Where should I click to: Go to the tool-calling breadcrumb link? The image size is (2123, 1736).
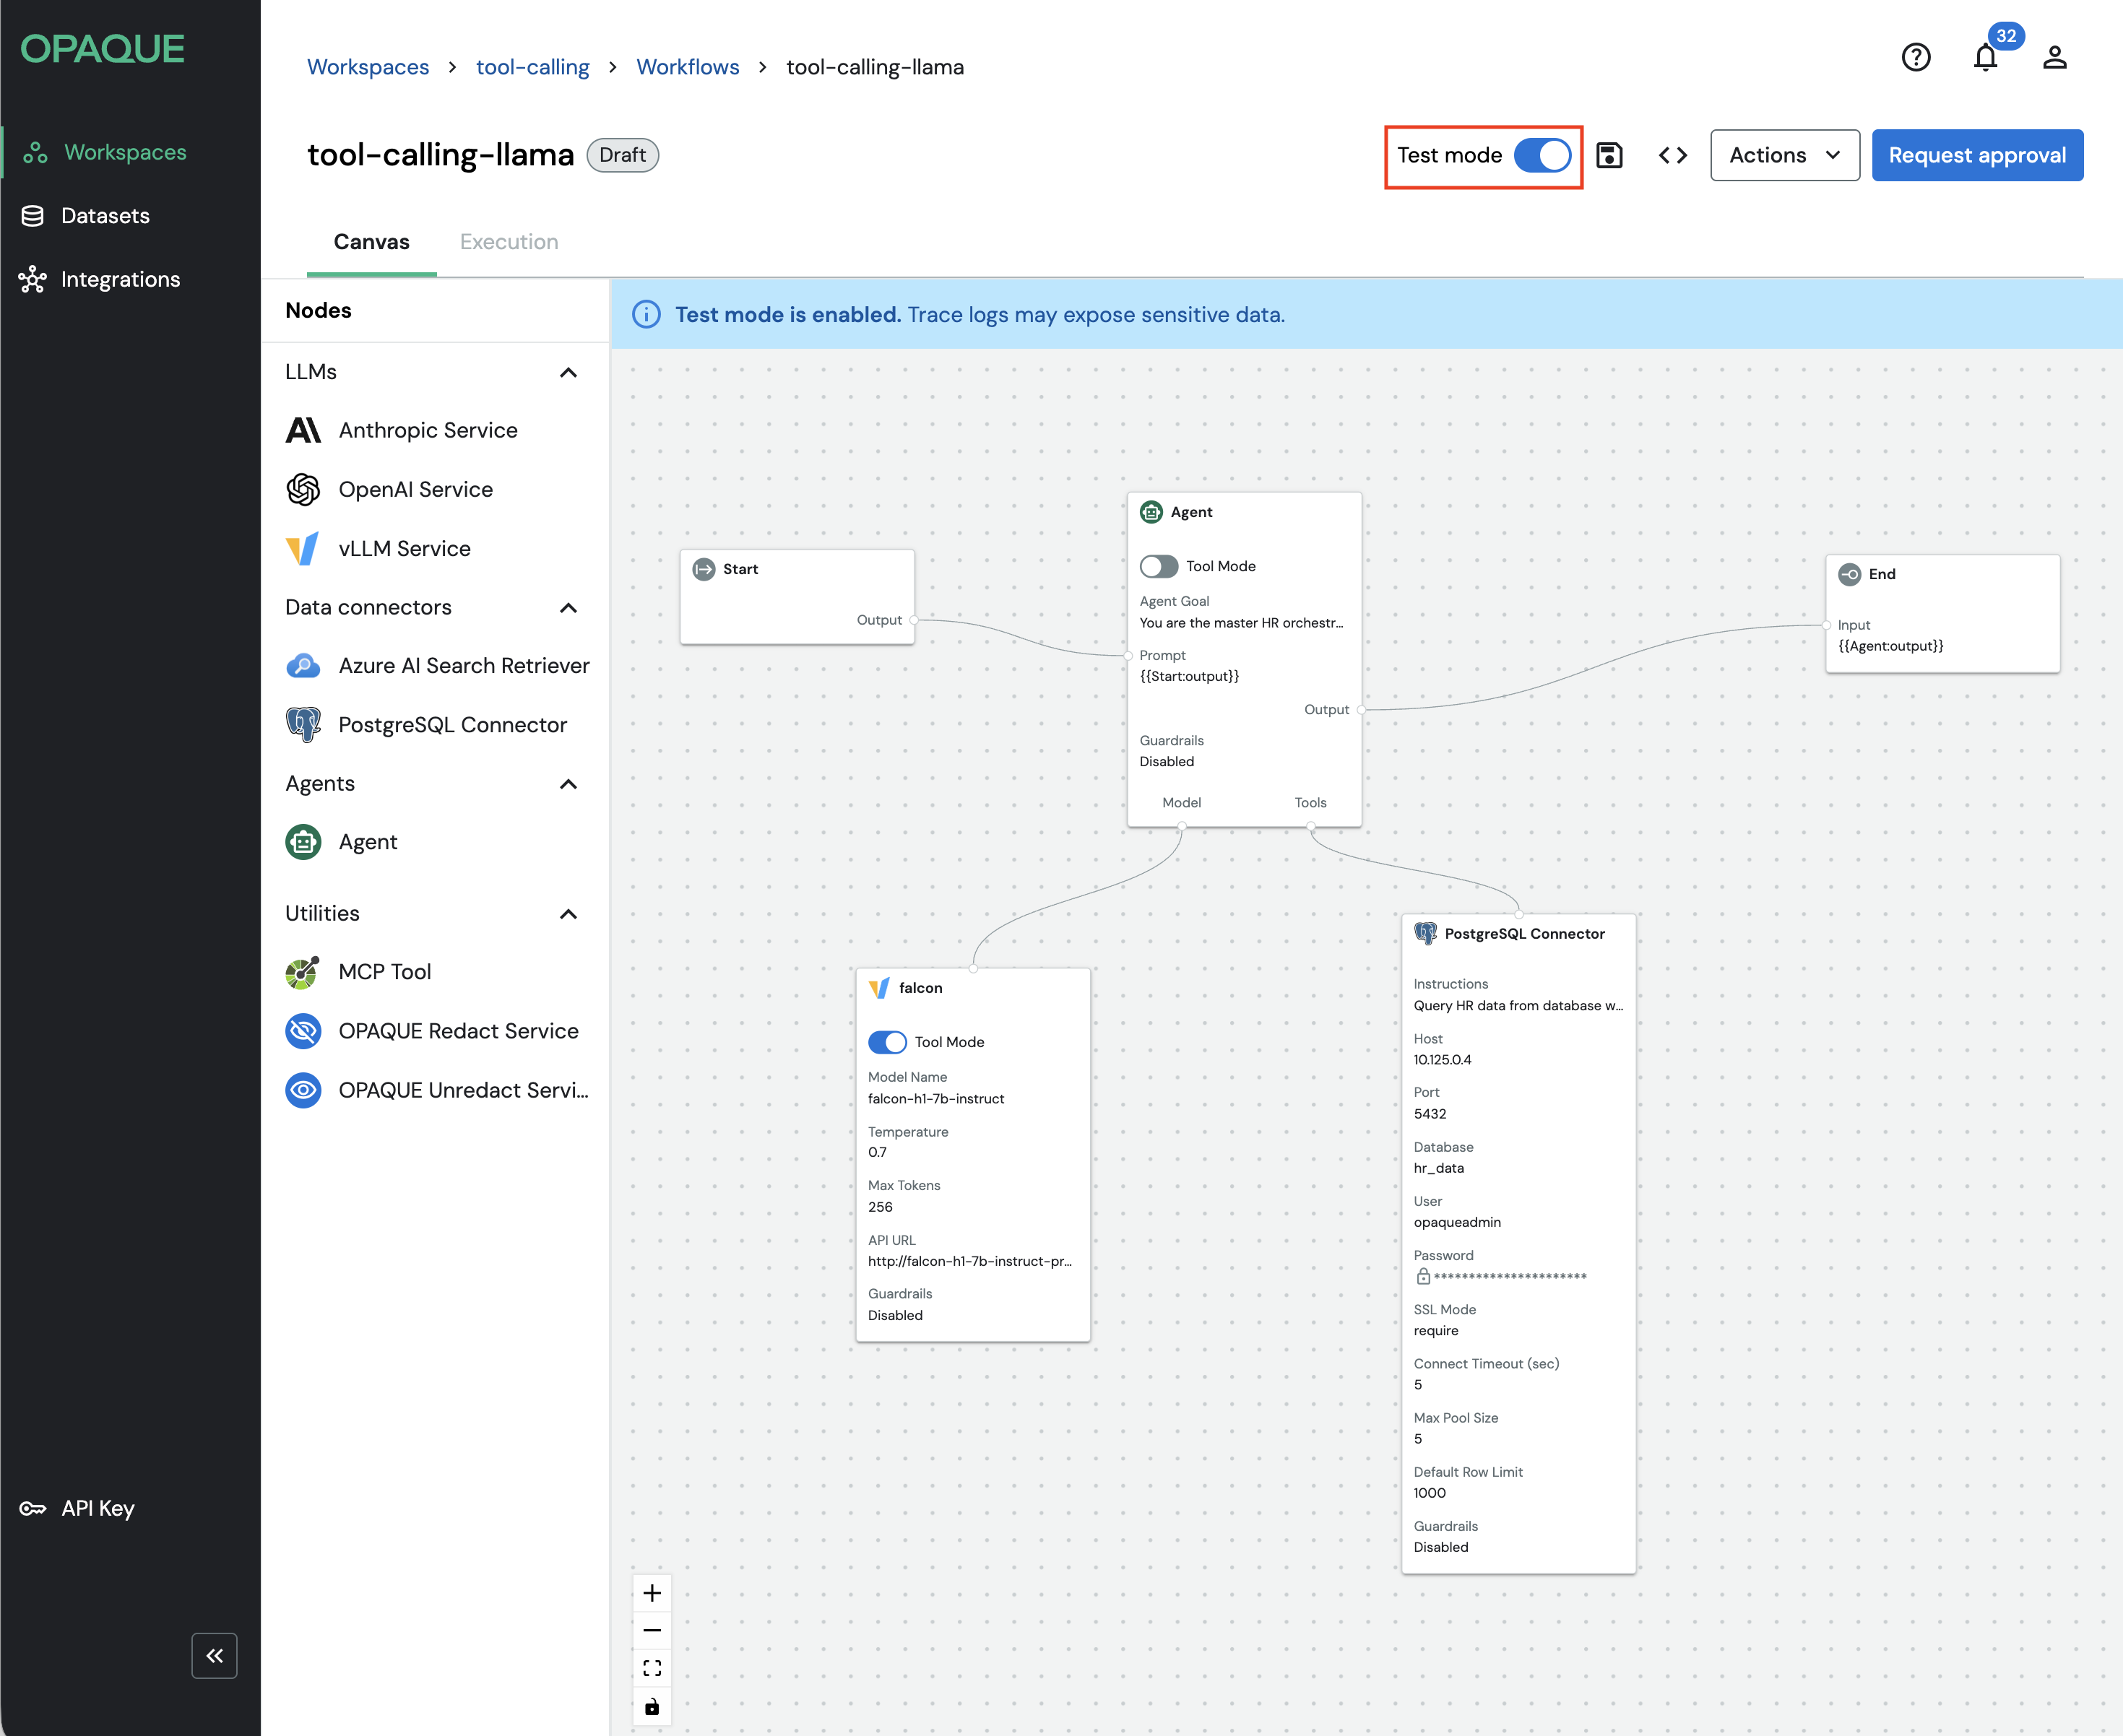click(x=532, y=67)
